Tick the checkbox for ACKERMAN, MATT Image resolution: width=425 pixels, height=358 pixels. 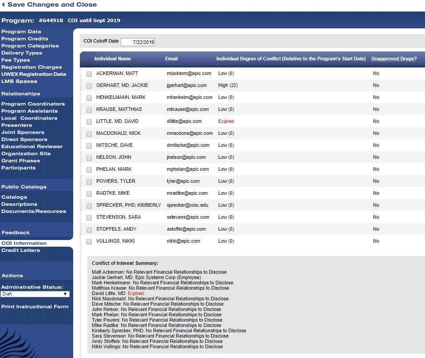coord(89,74)
